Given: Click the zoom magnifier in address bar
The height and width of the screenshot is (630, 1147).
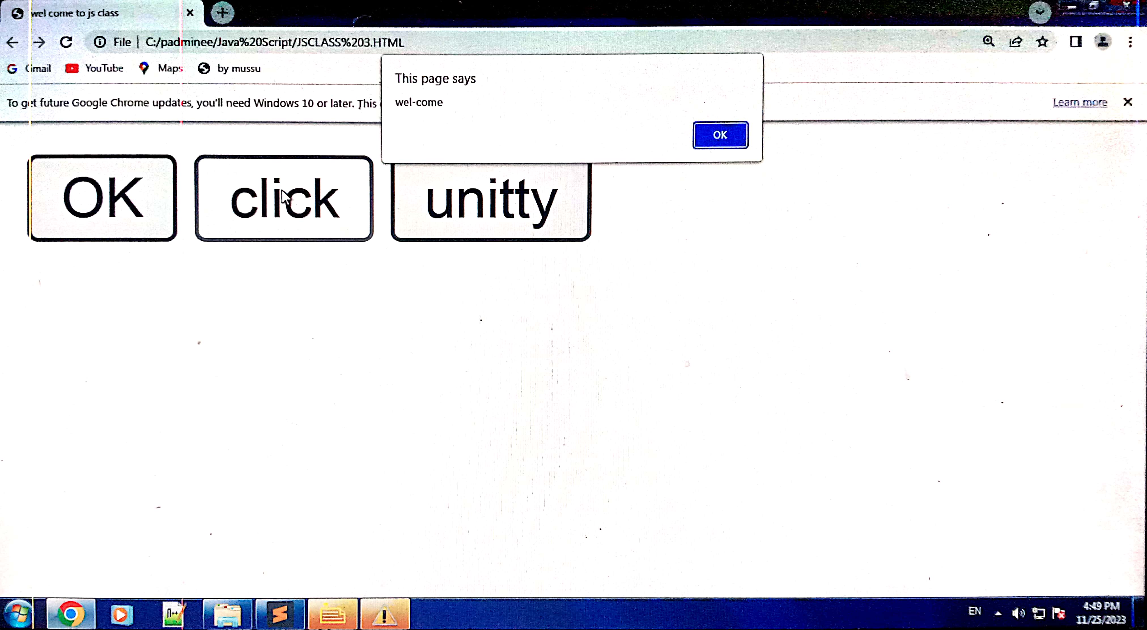Looking at the screenshot, I should [989, 42].
